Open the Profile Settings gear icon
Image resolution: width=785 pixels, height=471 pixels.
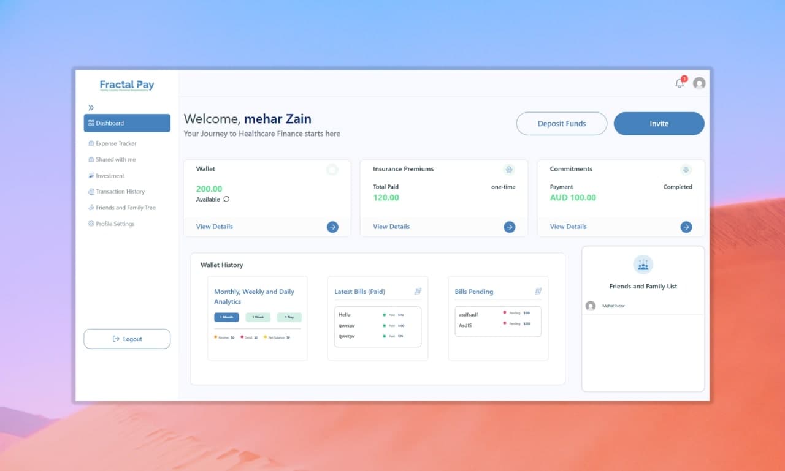click(90, 224)
